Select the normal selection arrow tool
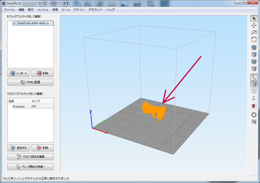 click(254, 18)
